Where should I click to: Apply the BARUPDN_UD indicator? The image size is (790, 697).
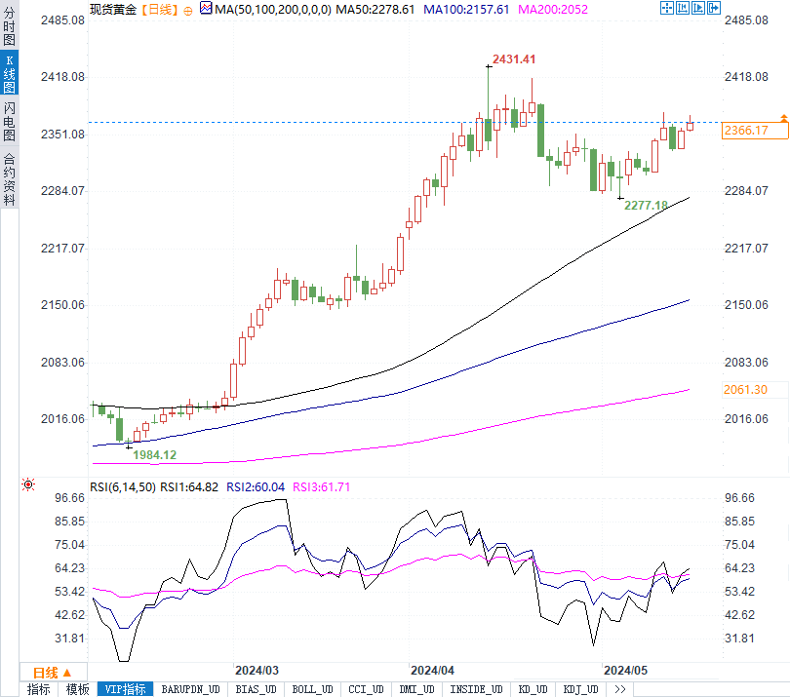[190, 689]
